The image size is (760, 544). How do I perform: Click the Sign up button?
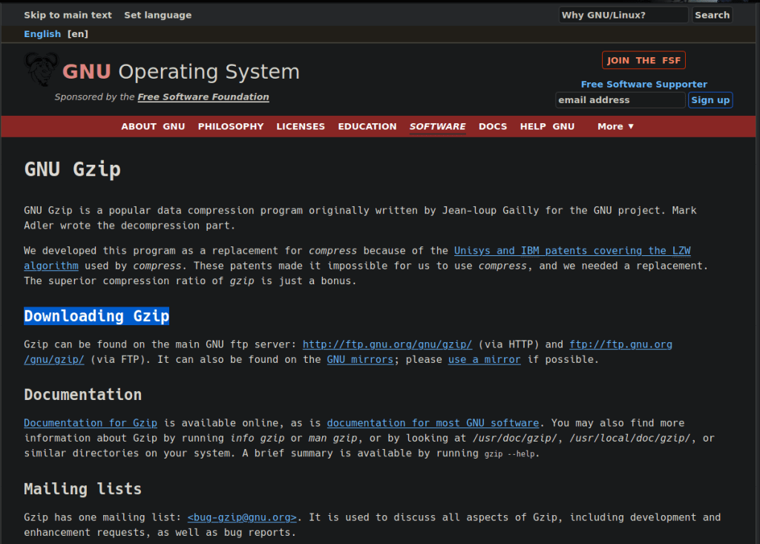point(710,100)
